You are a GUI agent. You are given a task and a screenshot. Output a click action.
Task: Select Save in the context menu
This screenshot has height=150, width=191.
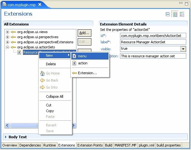click(x=55, y=131)
